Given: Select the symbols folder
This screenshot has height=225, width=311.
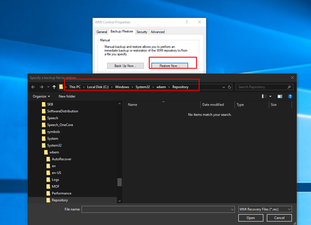Looking at the screenshot, I should (53, 131).
